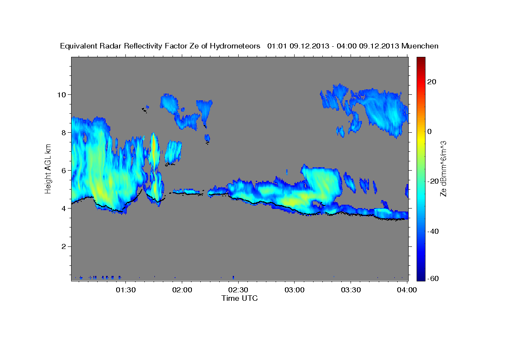Click the 01:30 time axis label
This screenshot has width=505, height=337.
125,290
